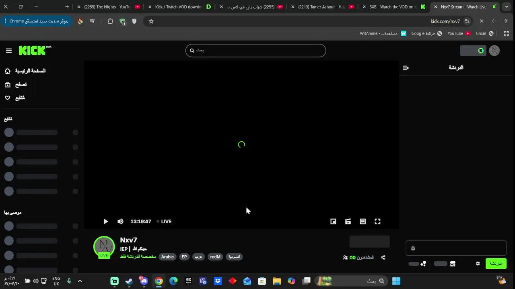Click the locked chat message input
This screenshot has width=515, height=289.
pyautogui.click(x=456, y=248)
